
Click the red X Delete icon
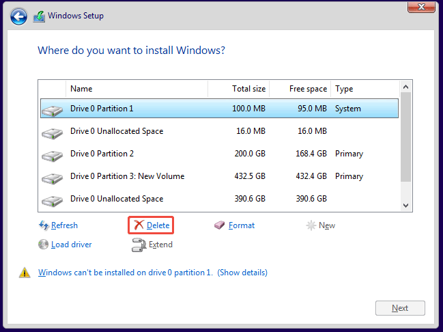tap(139, 225)
